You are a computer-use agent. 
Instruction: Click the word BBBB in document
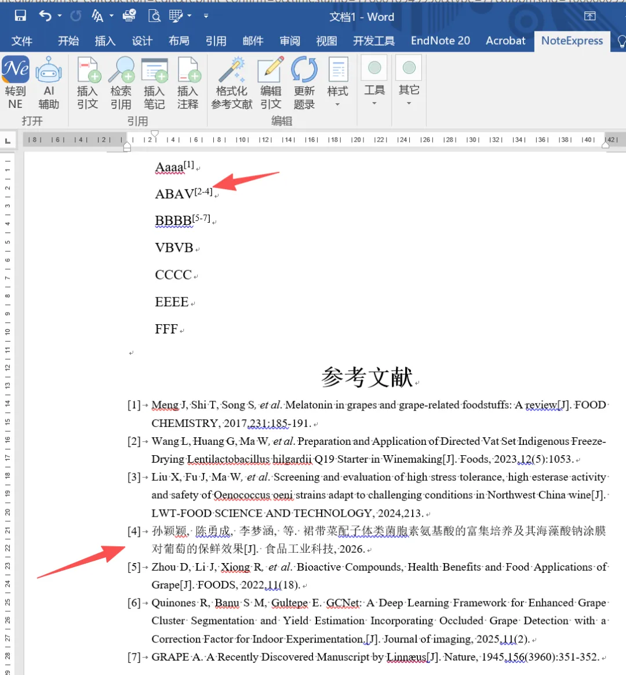pyautogui.click(x=173, y=221)
